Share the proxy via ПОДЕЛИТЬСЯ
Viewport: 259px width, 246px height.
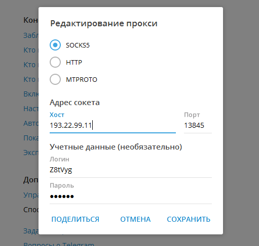coord(76,219)
